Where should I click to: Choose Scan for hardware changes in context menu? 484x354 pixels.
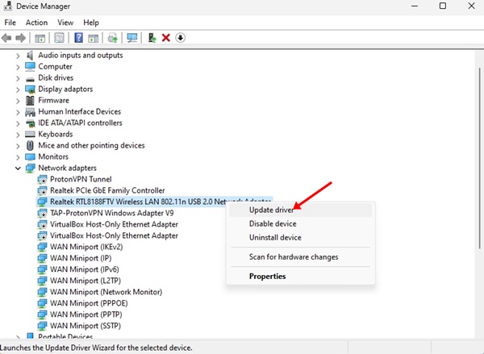[x=301, y=256]
